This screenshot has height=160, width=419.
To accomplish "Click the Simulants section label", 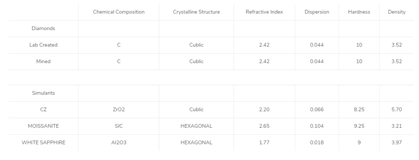I will [43, 93].
